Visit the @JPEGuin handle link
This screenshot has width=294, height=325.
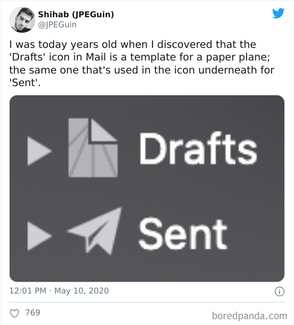58,25
